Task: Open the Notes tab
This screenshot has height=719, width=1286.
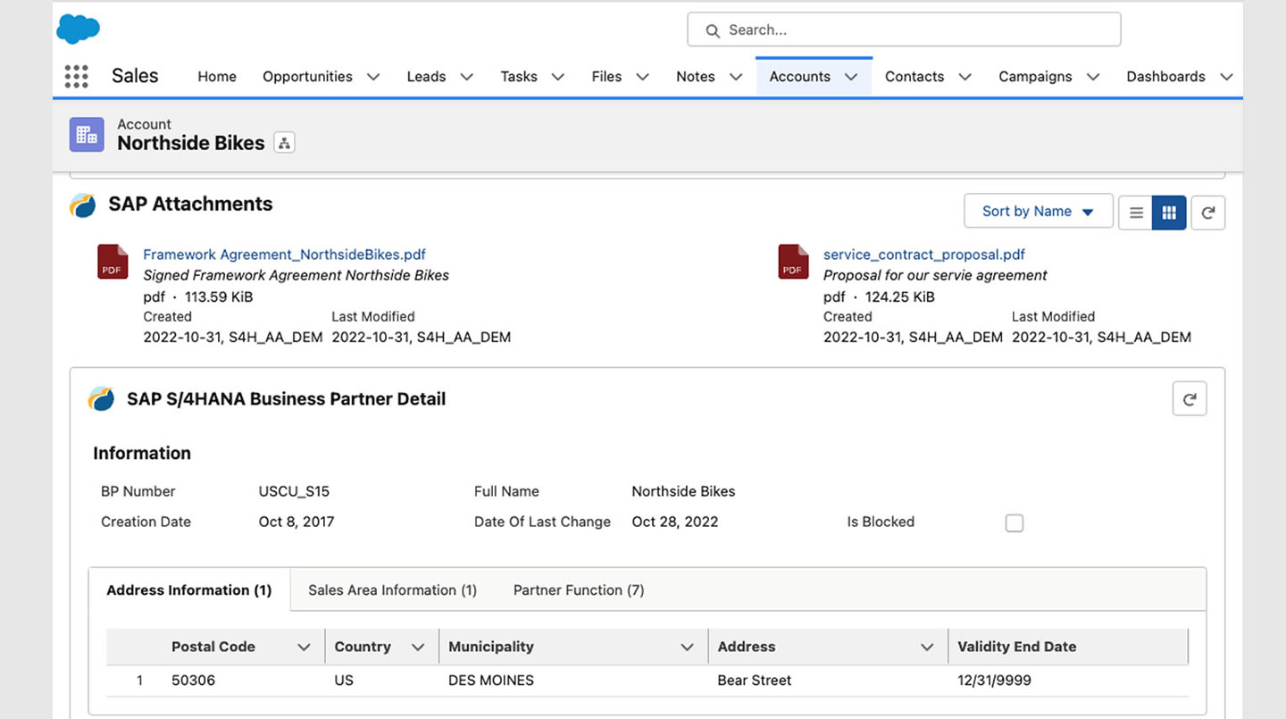Action: point(696,77)
